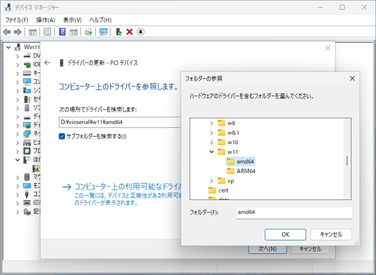Click the mouse device category icon
Viewport: 376px width, 275px height.
[x=27, y=177]
